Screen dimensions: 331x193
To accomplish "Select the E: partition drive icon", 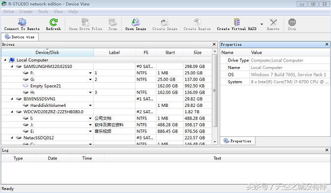I will pyautogui.click(x=26, y=131).
